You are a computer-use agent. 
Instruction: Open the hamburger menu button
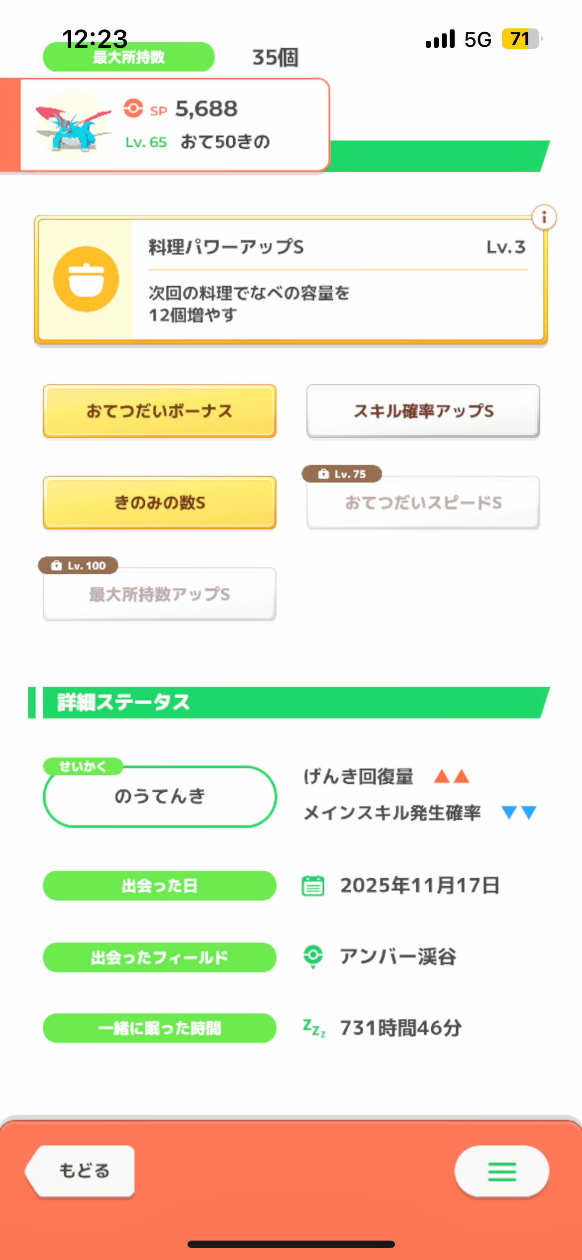click(501, 1171)
